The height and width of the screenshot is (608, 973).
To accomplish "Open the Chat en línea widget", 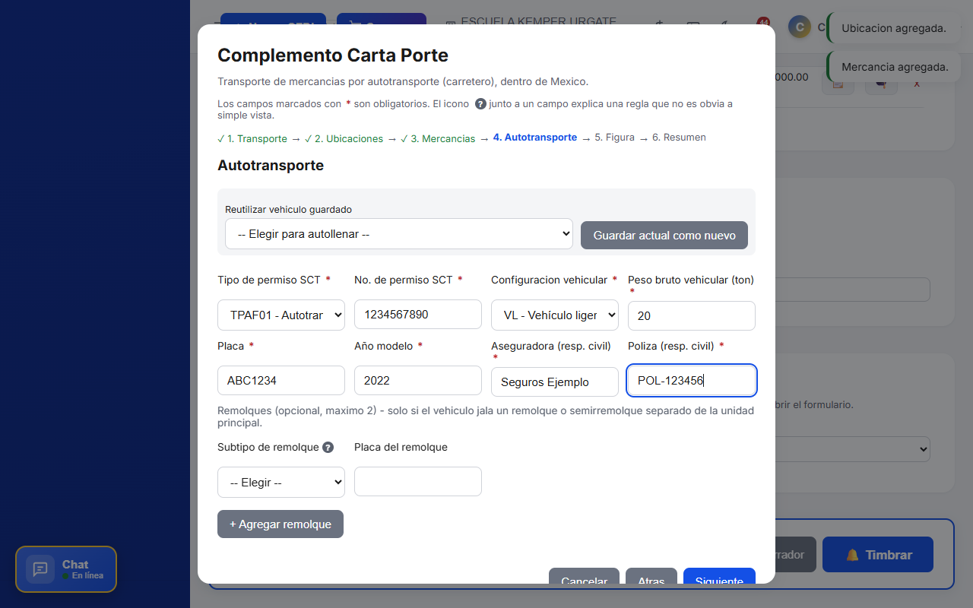I will click(66, 569).
